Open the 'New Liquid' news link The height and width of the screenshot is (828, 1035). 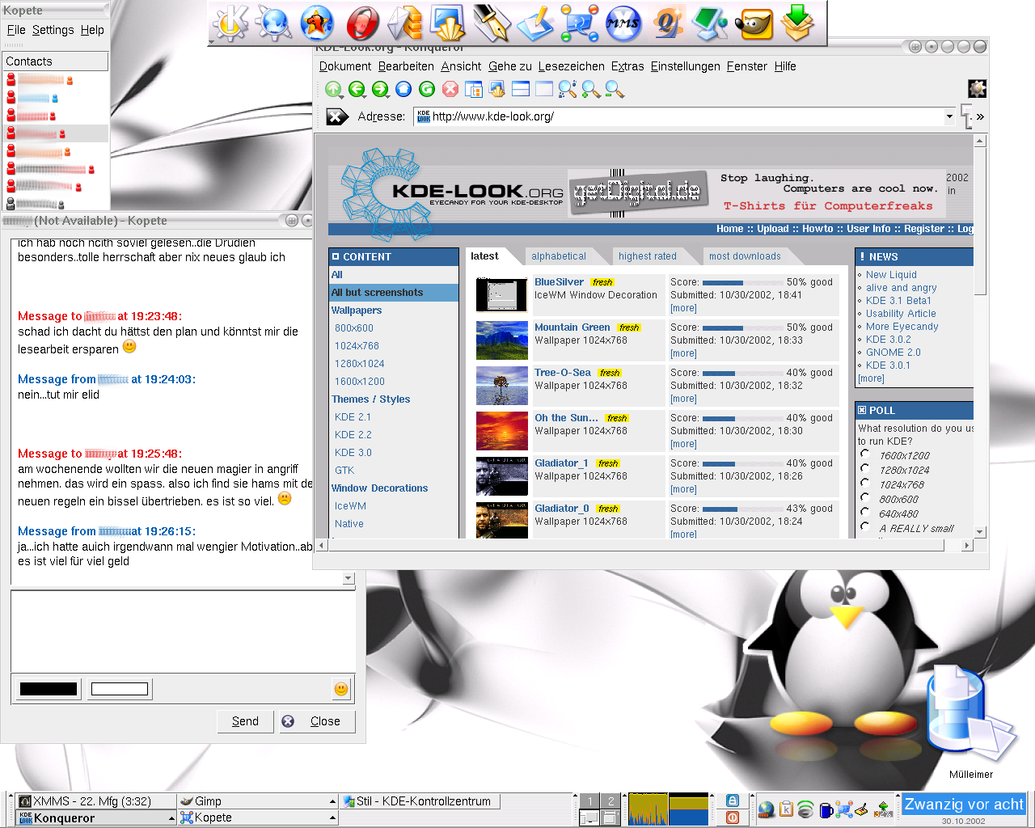[x=891, y=275]
